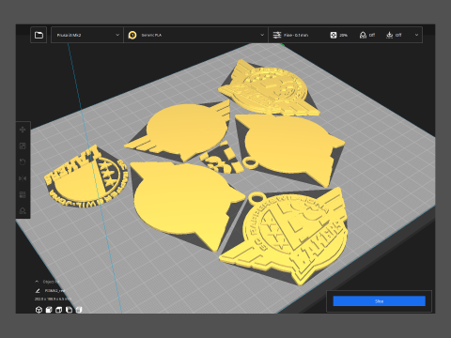Viewport: 451px width, 338px height.
Task: Click the support off icon
Action: click(x=363, y=35)
